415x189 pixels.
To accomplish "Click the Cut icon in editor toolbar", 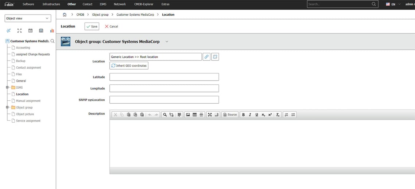I will coord(115,115).
